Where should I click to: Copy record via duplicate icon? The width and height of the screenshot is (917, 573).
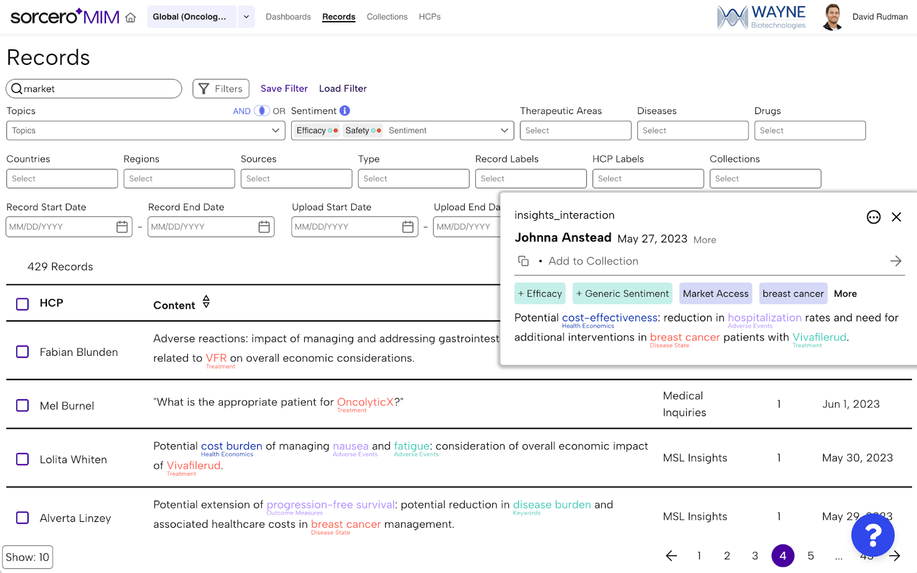click(x=523, y=261)
